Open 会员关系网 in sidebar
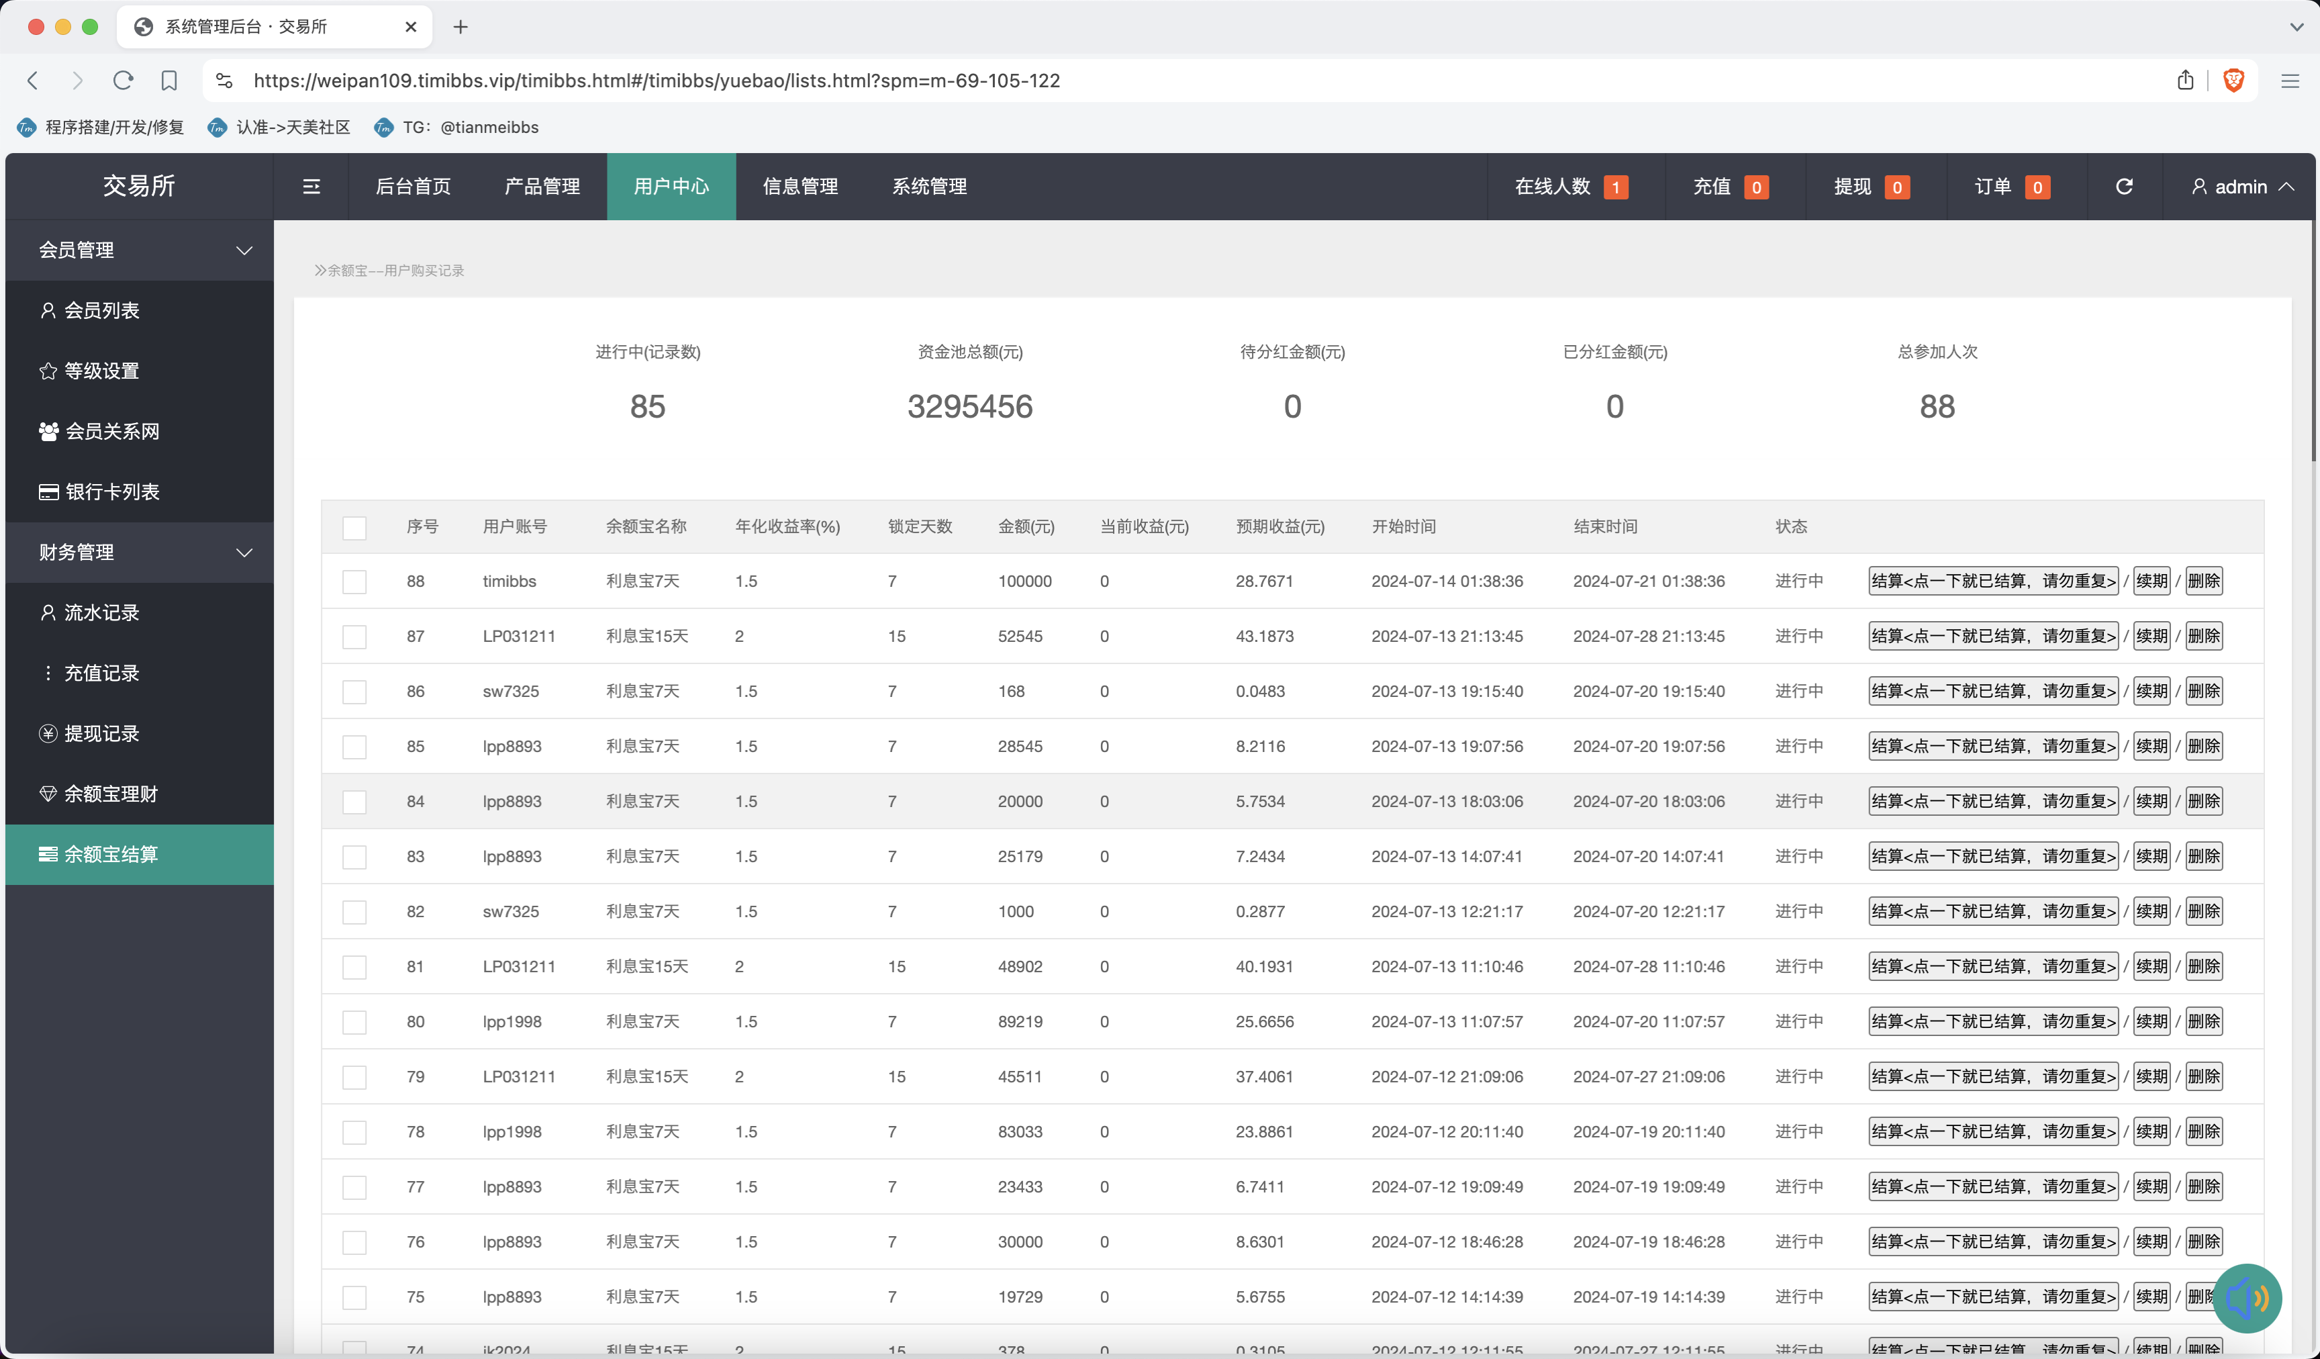Screen dimensions: 2320x1359 (111, 431)
